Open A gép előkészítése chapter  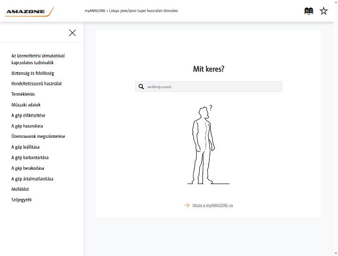click(x=28, y=115)
